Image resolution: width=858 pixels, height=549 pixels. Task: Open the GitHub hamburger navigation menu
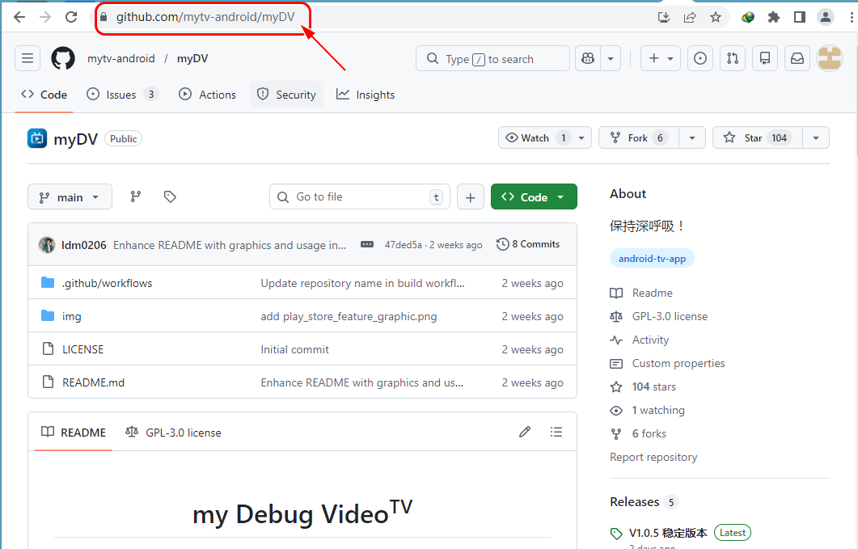pos(27,58)
